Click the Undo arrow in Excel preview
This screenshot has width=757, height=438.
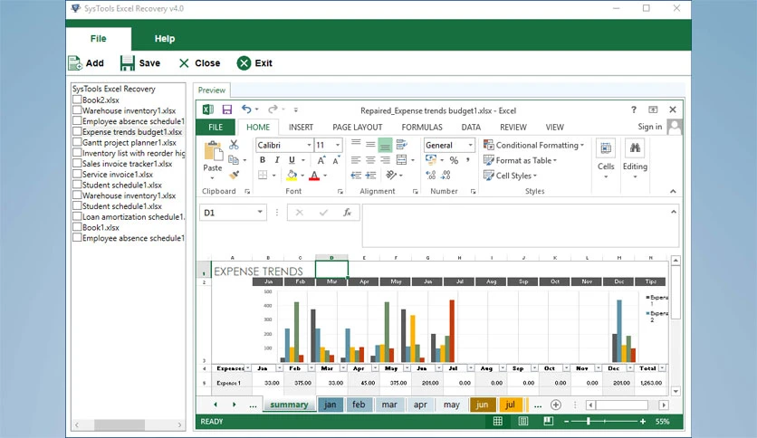(x=246, y=109)
